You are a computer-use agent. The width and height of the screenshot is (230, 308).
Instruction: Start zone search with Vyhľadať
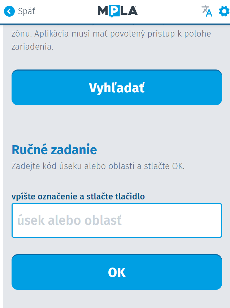tap(117, 88)
